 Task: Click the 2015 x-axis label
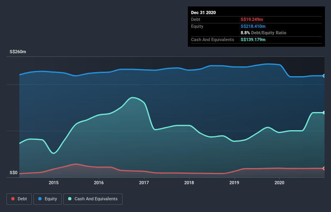(54, 183)
